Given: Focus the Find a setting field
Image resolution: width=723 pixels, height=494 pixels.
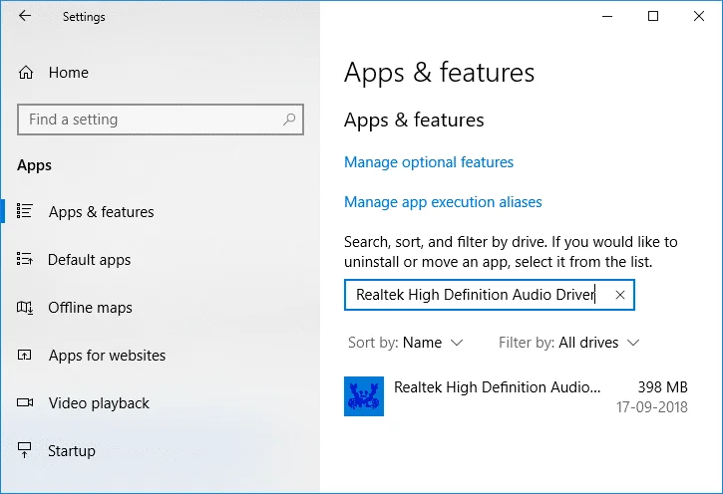Looking at the screenshot, I should pyautogui.click(x=161, y=120).
